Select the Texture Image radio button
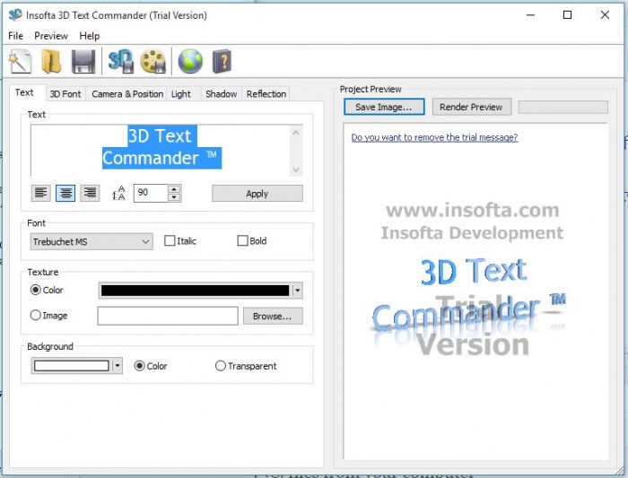The height and width of the screenshot is (478, 628). pos(36,316)
